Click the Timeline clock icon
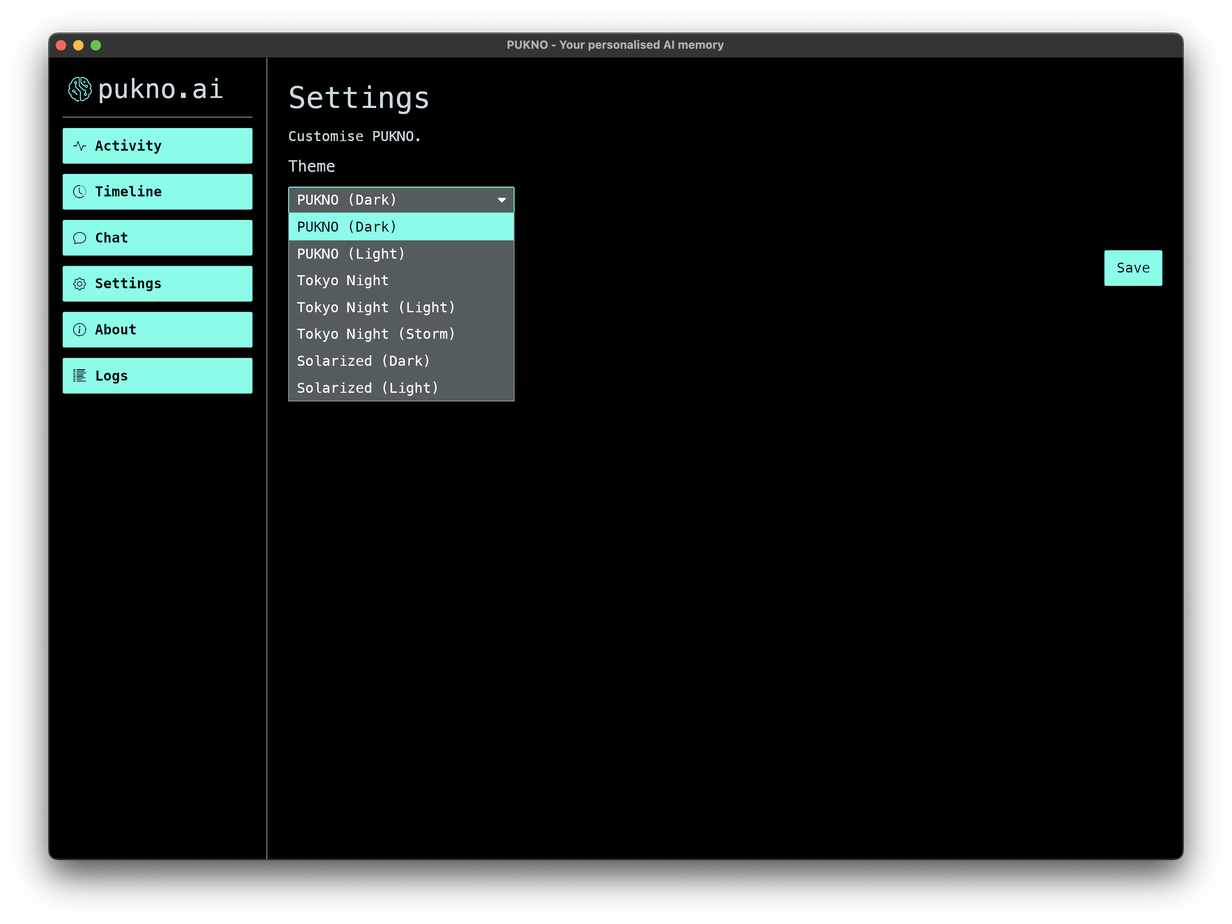 pyautogui.click(x=80, y=192)
